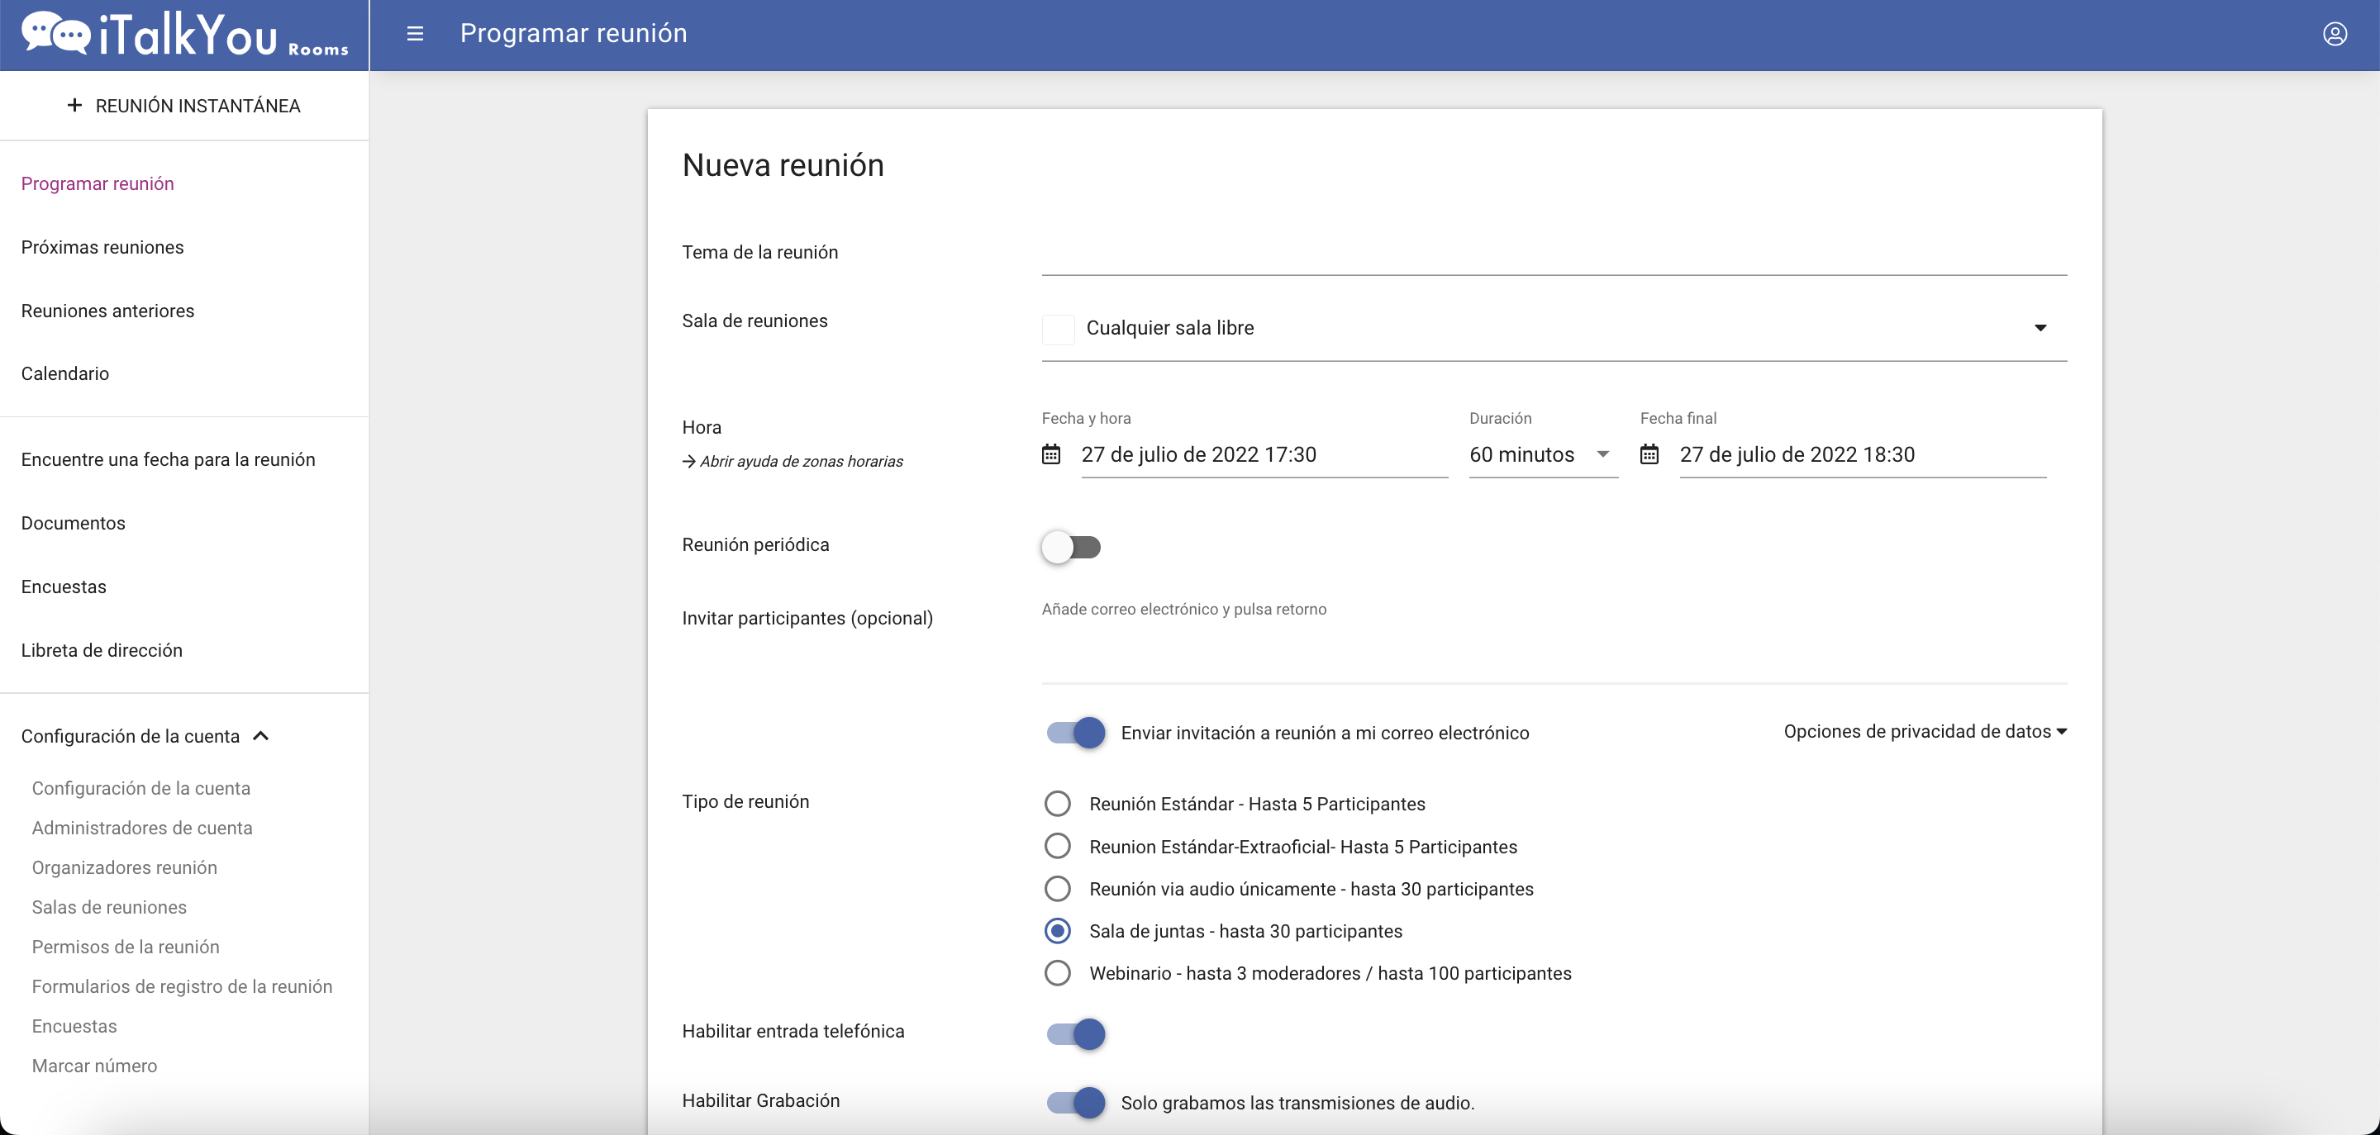
Task: Open Encuestas under account settings
Action: click(x=74, y=1027)
